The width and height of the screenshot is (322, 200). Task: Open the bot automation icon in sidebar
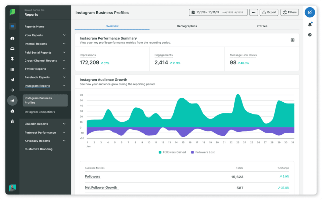click(x=12, y=111)
